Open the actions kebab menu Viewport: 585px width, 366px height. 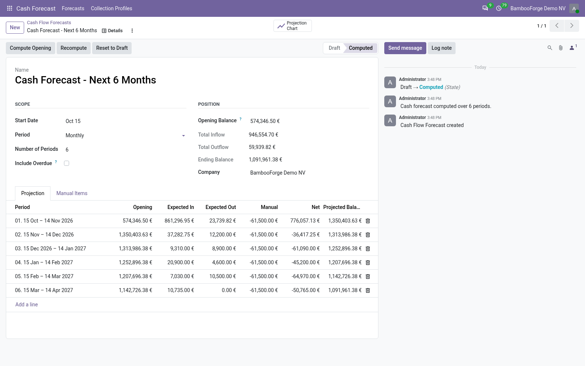[132, 31]
